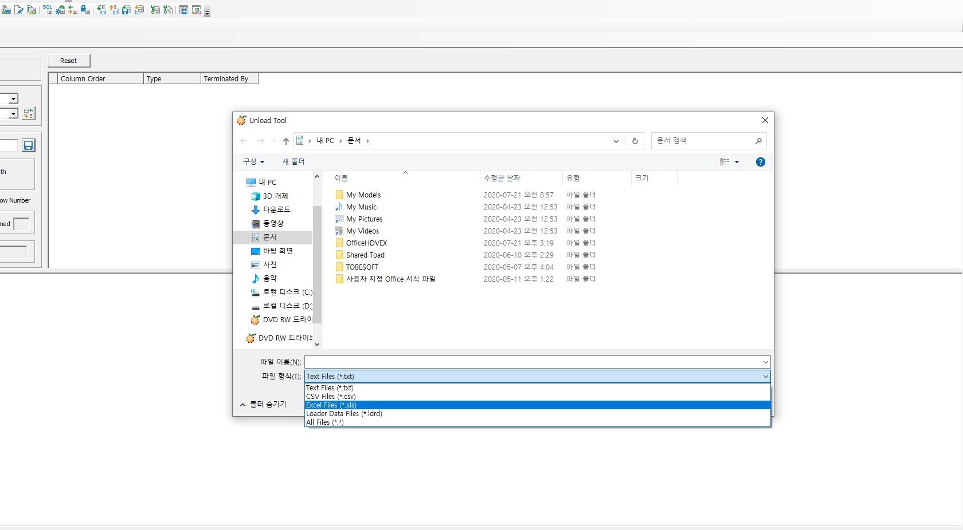Collapse folders with 폴더 숨기기
This screenshot has width=963, height=530.
[x=263, y=404]
